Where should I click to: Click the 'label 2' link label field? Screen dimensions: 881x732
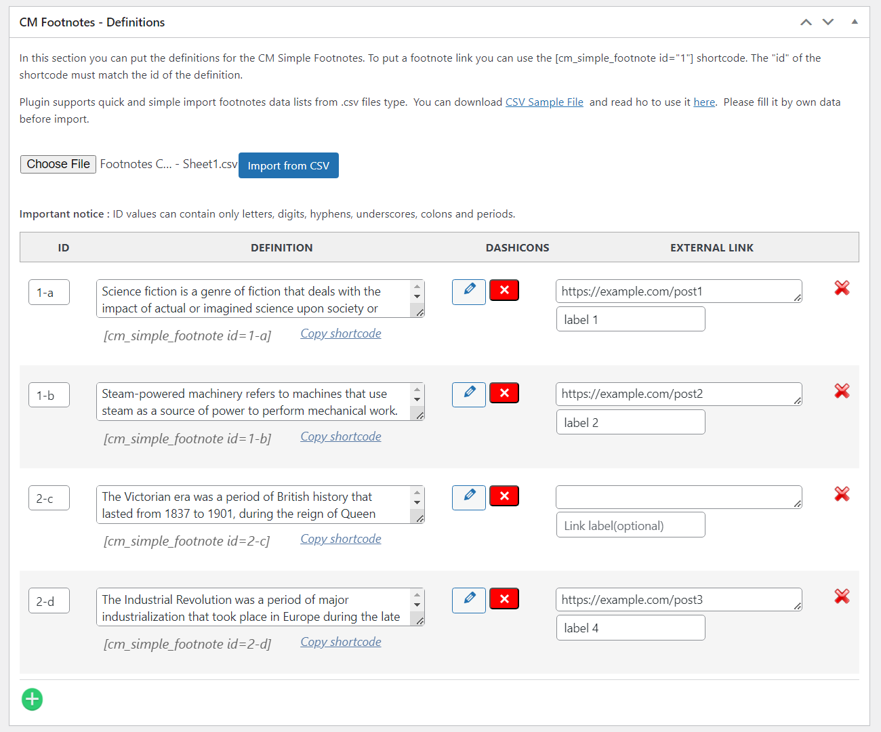631,422
